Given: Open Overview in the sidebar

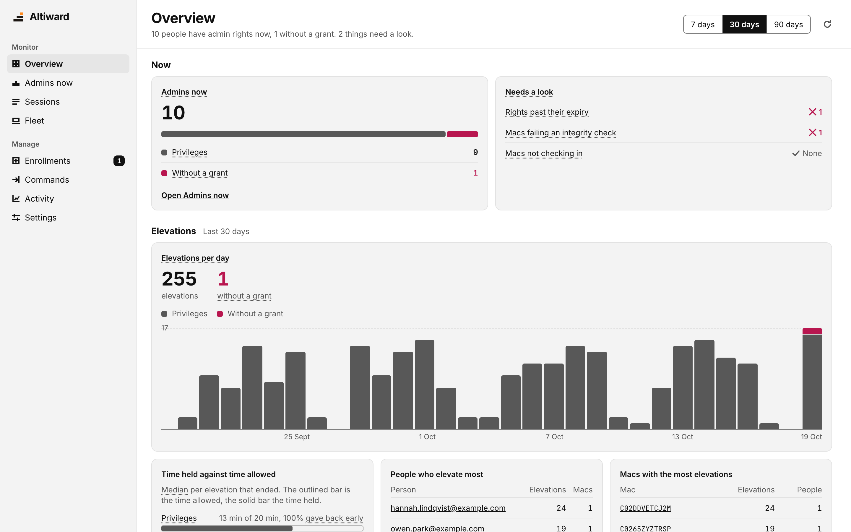Looking at the screenshot, I should pyautogui.click(x=68, y=64).
